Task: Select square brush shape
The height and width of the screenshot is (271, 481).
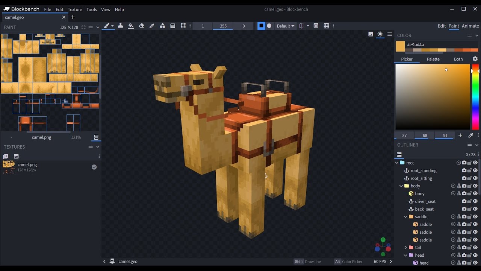Action: (x=261, y=26)
